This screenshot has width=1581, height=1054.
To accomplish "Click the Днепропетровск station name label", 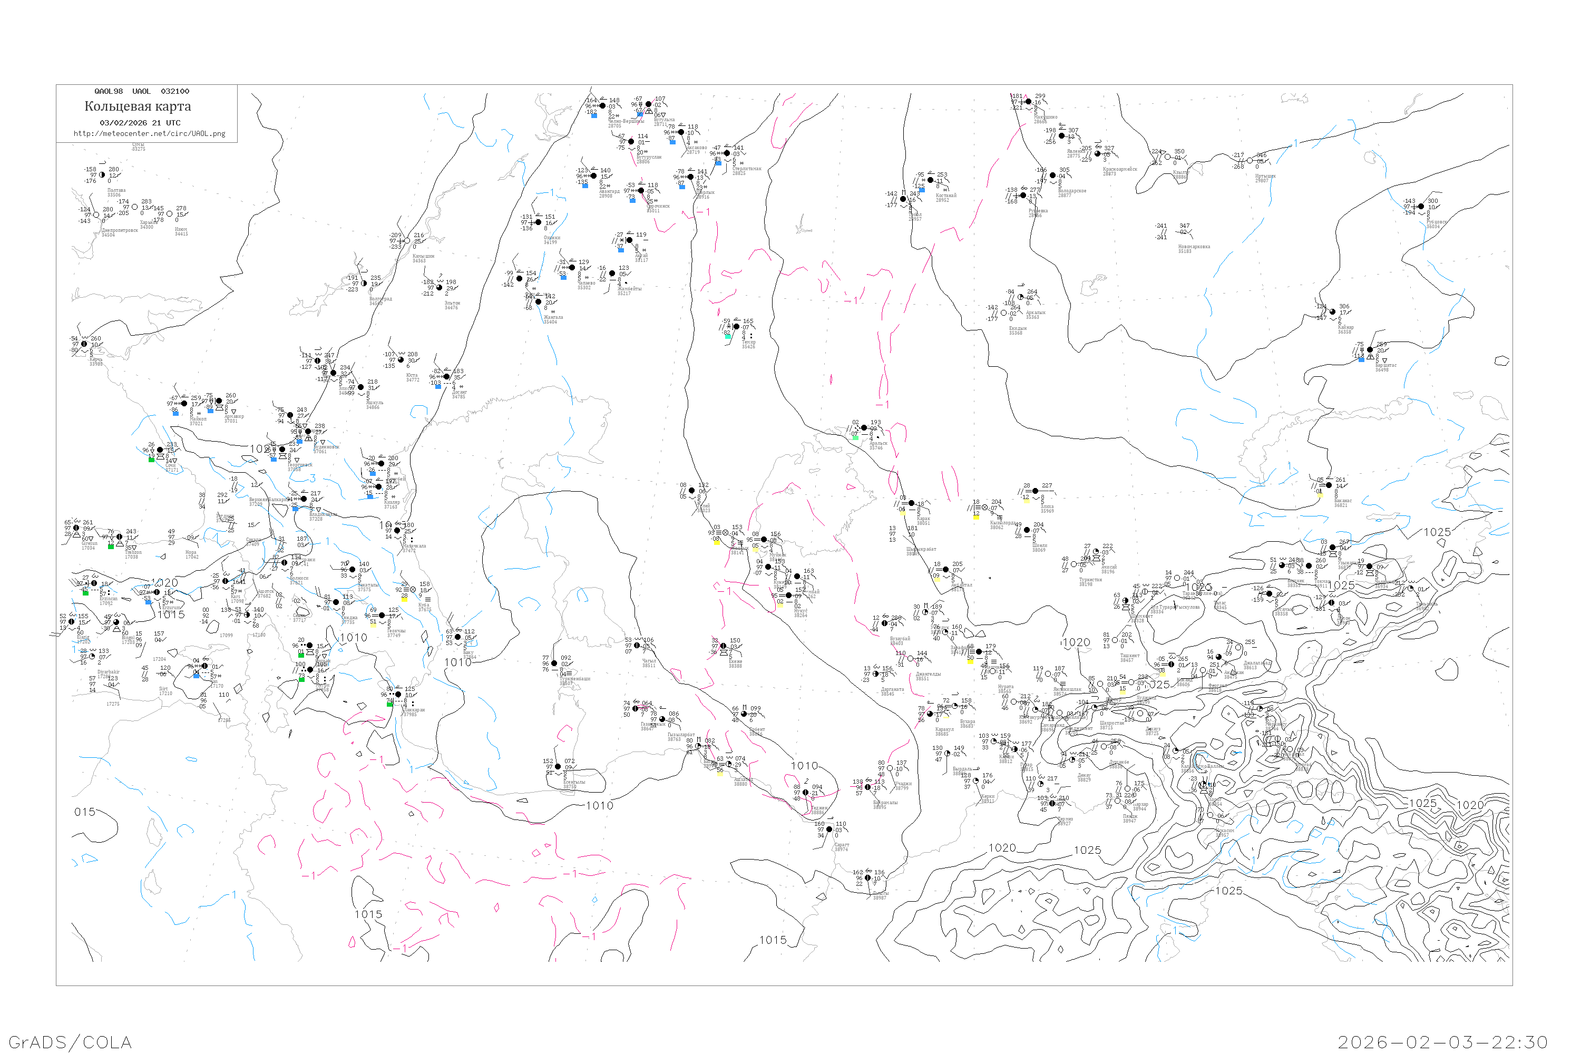I will click(119, 231).
